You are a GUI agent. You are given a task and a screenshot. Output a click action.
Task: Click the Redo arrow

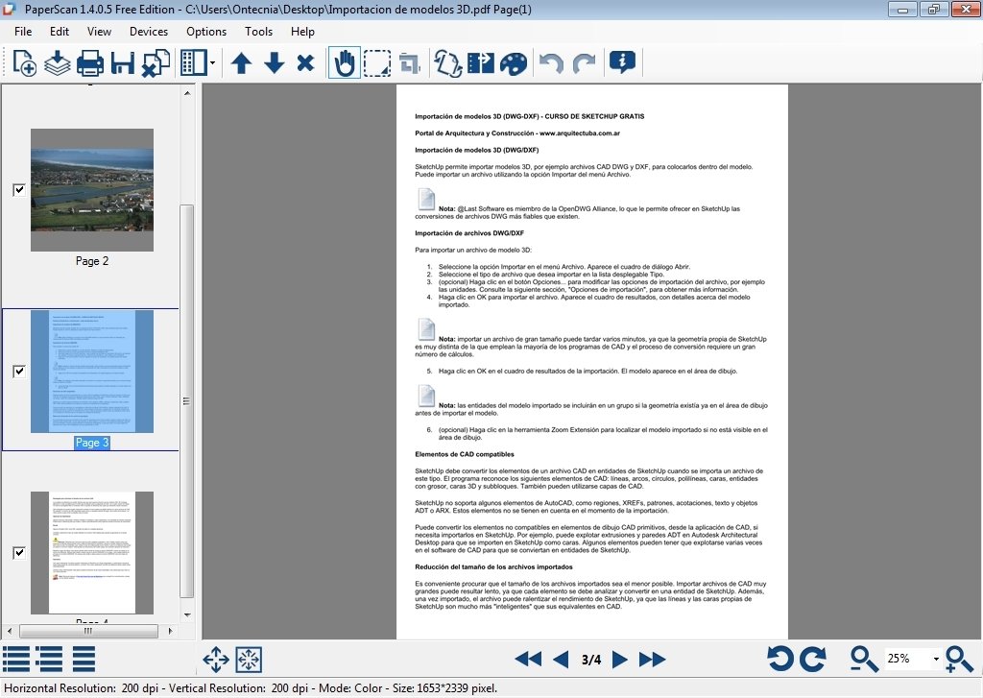tap(585, 63)
